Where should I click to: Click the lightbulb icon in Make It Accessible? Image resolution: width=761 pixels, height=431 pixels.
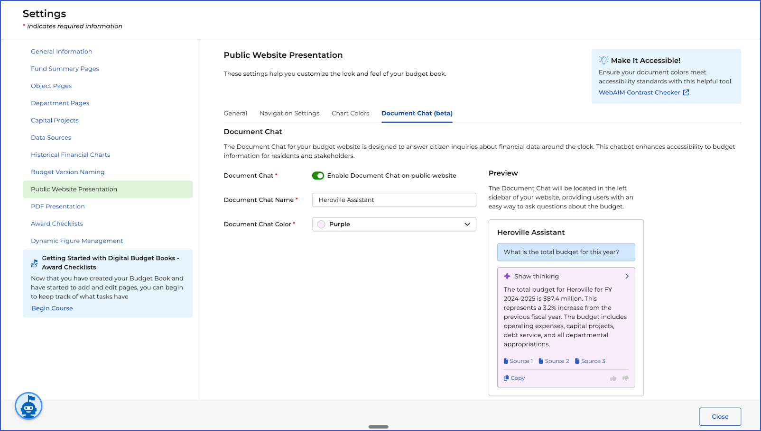[603, 60]
